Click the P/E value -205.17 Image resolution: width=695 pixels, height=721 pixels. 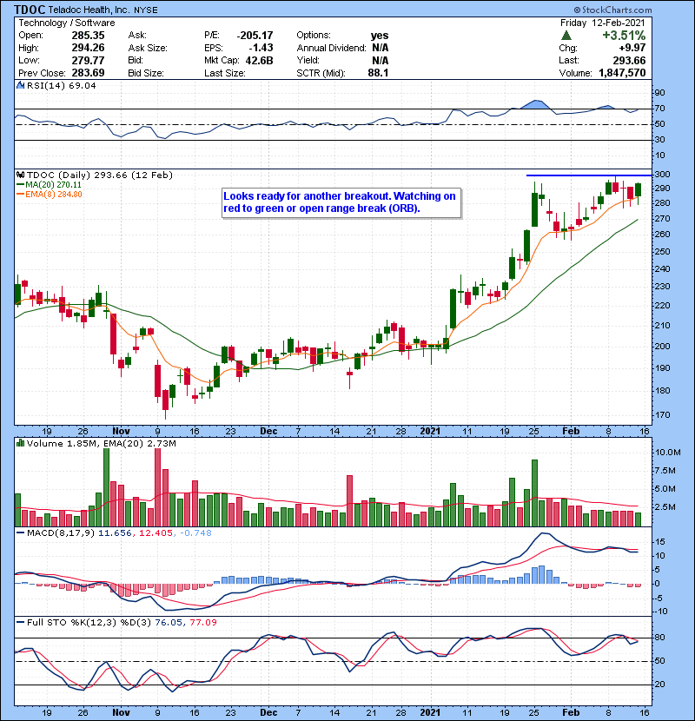pyautogui.click(x=255, y=36)
